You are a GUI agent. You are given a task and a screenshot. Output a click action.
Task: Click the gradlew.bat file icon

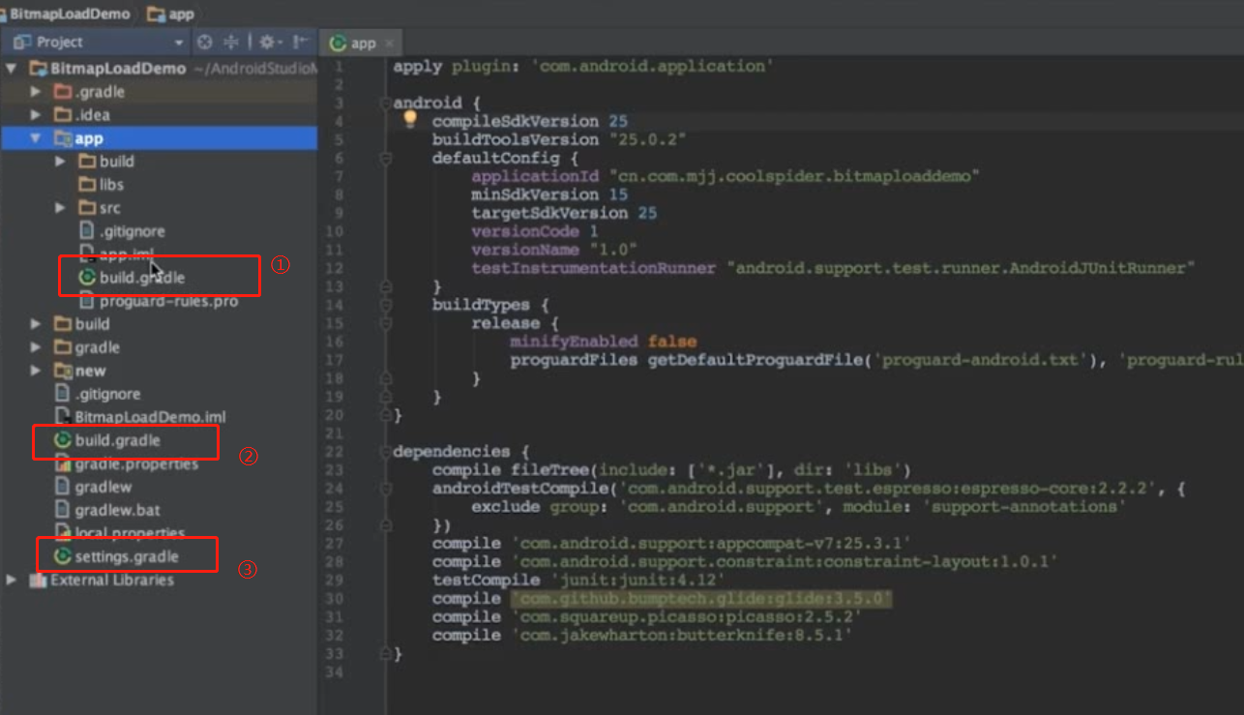tap(63, 510)
